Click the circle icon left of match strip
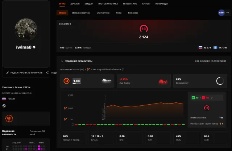 coord(73,125)
